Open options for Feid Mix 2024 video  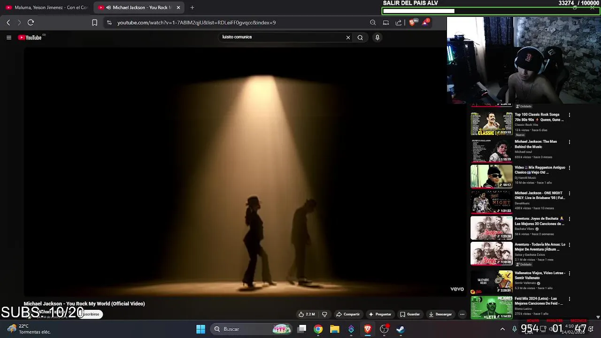[570, 299]
